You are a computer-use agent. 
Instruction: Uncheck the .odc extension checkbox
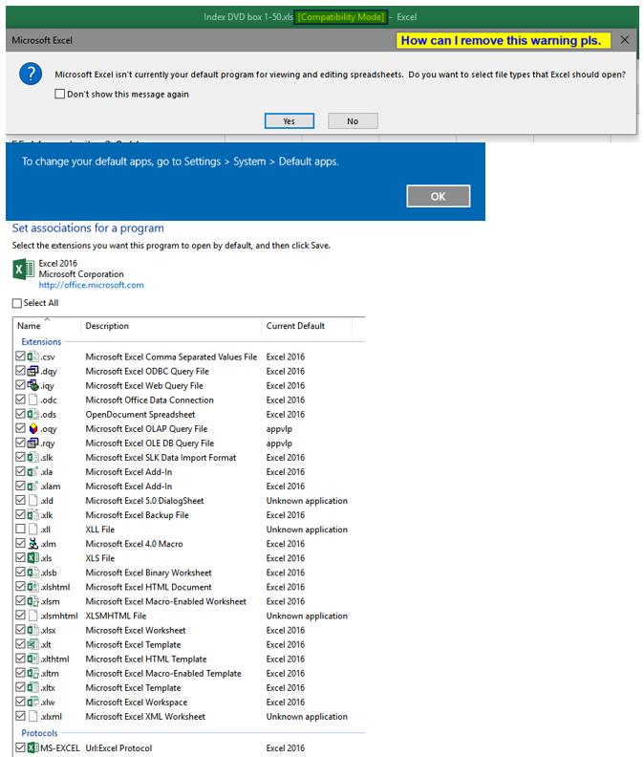pos(20,400)
